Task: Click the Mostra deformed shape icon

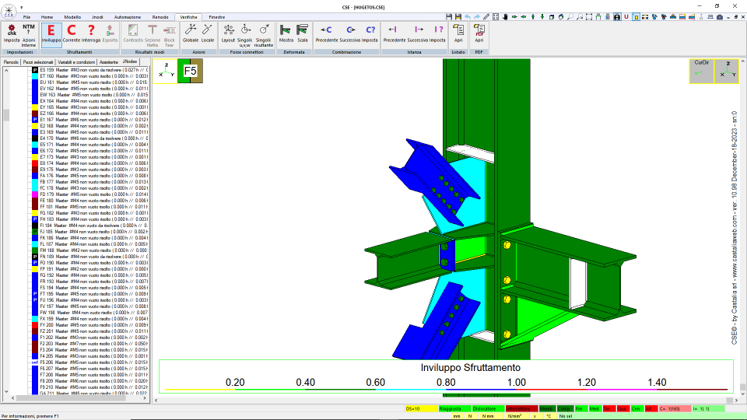Action: 286,33
